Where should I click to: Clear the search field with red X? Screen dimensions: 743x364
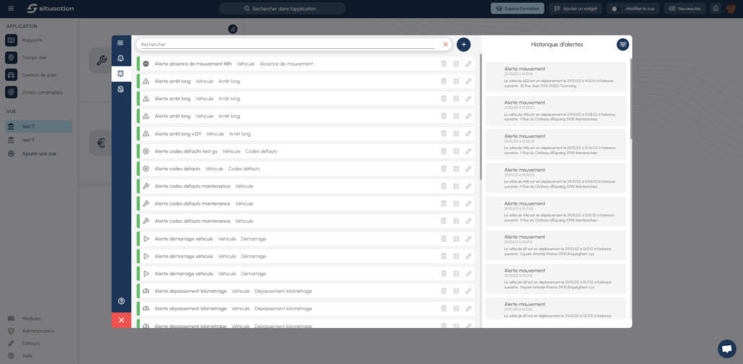(445, 45)
